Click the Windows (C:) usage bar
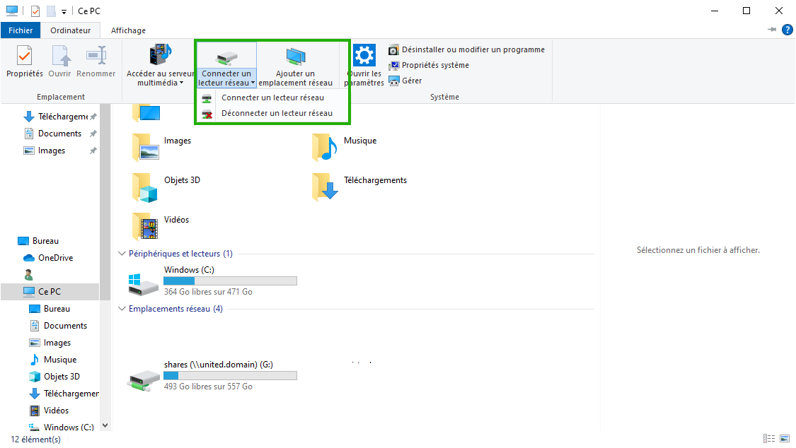 tap(230, 281)
